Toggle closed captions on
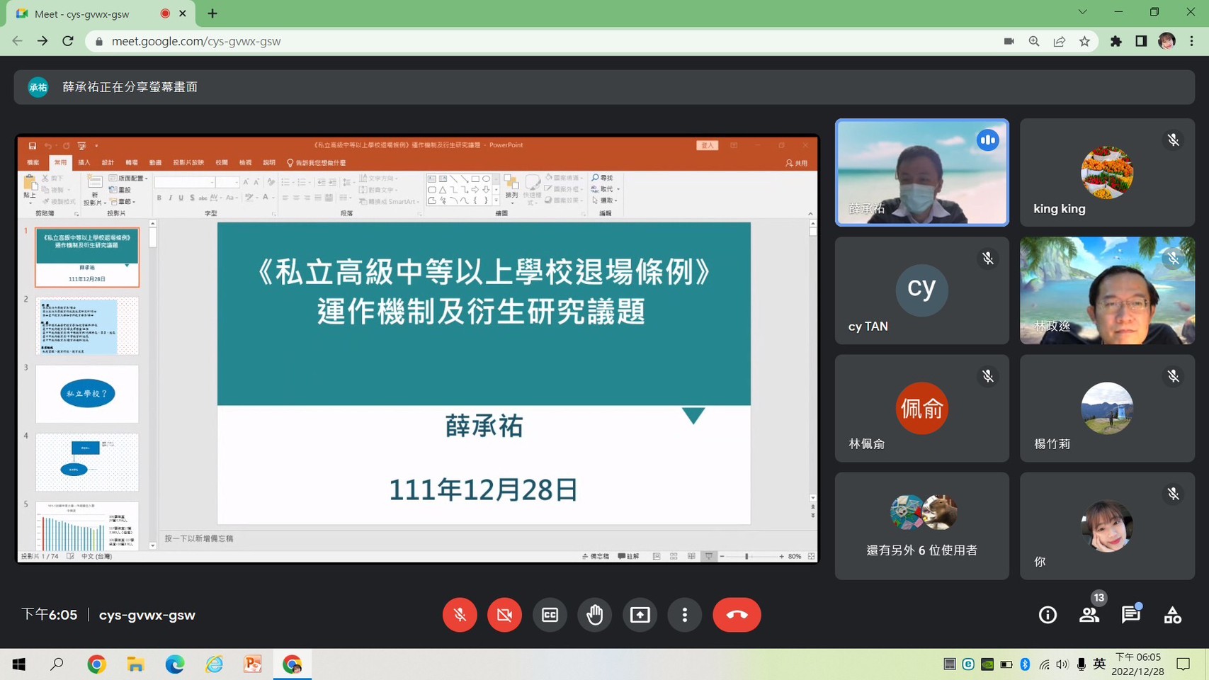1209x680 pixels. pyautogui.click(x=550, y=615)
